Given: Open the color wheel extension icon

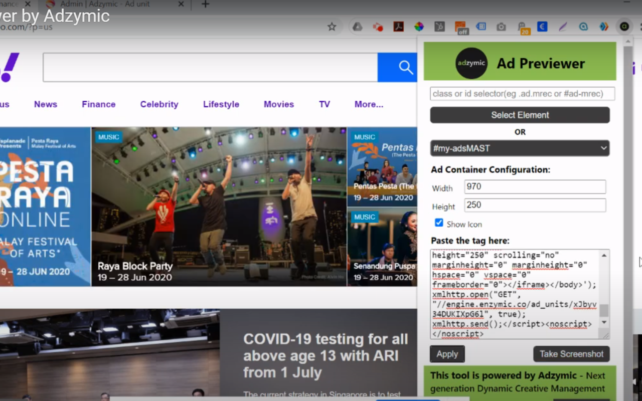Looking at the screenshot, I should click(419, 27).
